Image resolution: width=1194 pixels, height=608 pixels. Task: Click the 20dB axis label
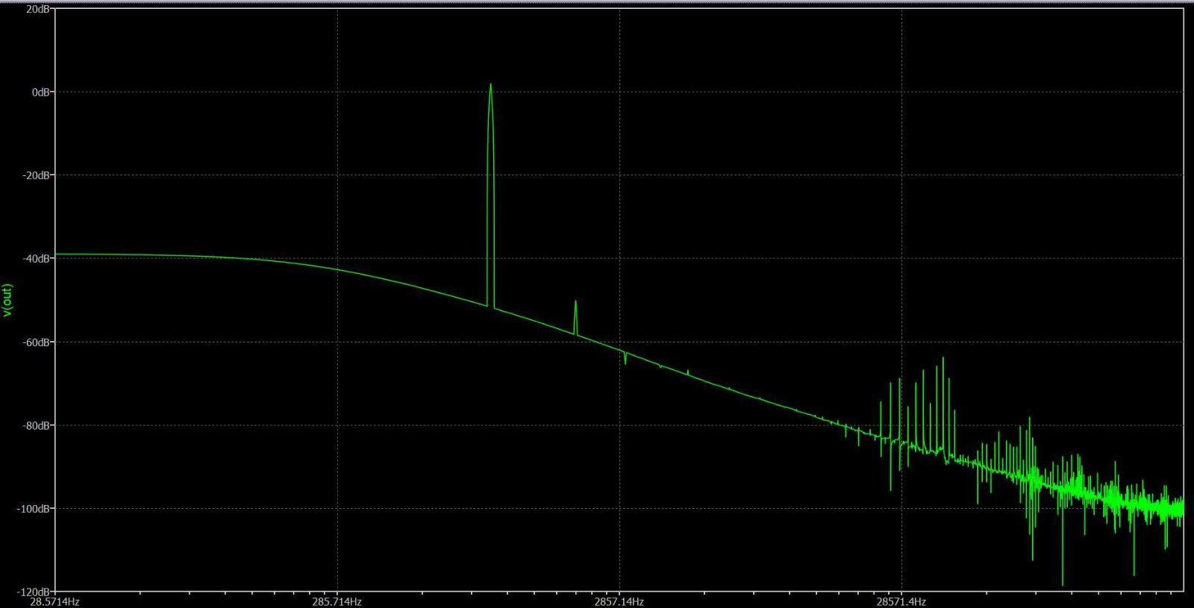point(39,8)
